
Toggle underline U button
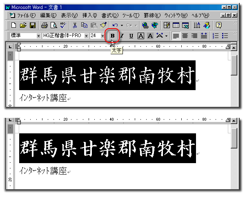pos(131,36)
